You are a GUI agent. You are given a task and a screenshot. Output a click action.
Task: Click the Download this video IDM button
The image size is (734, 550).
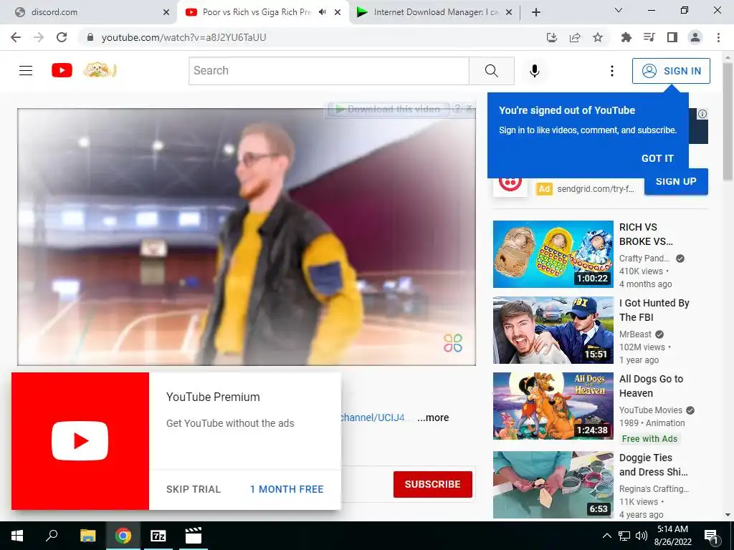tap(389, 110)
